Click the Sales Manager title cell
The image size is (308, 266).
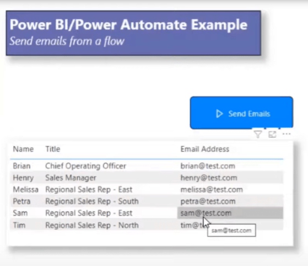pos(71,178)
